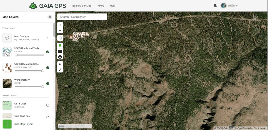Zoom in with the plus map button

point(60,25)
